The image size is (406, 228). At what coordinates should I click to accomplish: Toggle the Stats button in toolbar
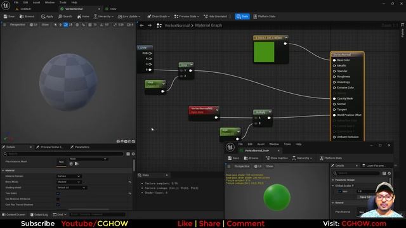pyautogui.click(x=242, y=16)
